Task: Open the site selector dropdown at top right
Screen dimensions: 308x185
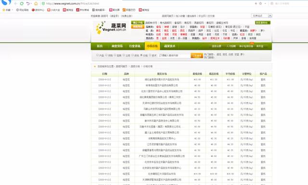Action: point(261,16)
